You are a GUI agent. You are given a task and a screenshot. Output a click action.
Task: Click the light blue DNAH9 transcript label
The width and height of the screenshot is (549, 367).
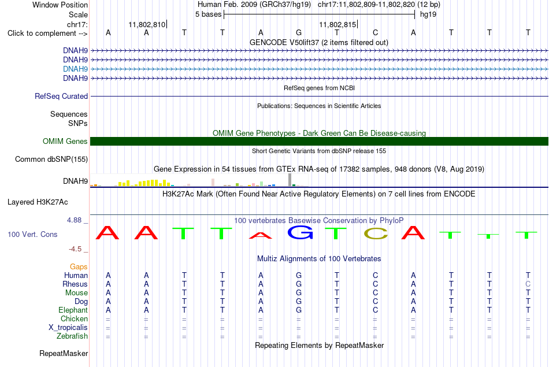75,69
